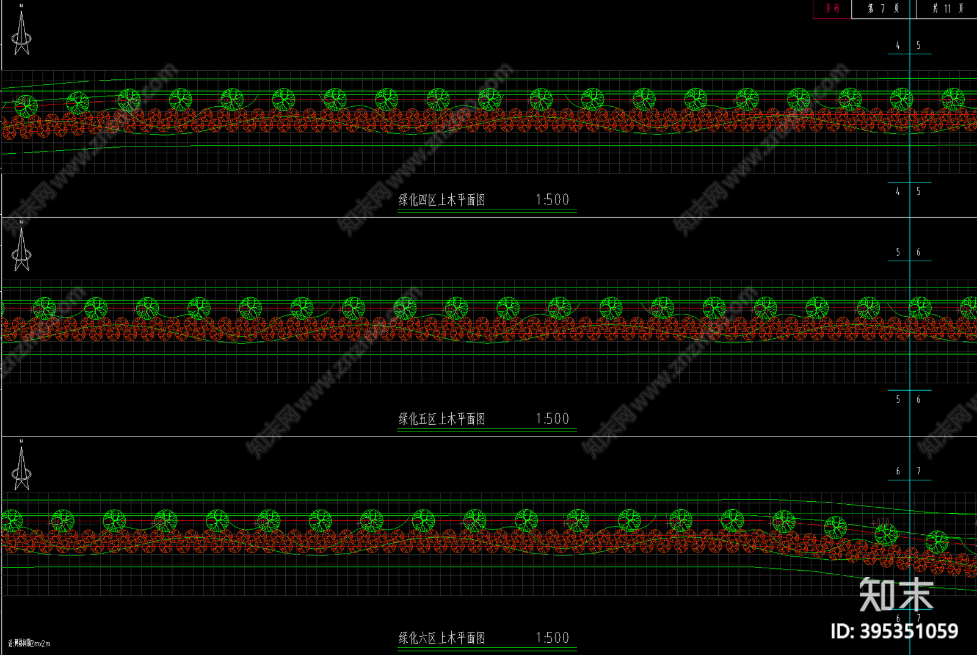Click match-line number 7 just above the 绿化六区 plan
Screen dimensions: 977x655
click(x=918, y=471)
